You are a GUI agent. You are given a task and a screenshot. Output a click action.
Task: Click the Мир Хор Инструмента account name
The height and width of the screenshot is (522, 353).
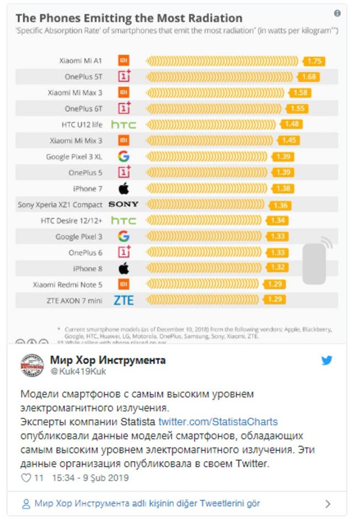point(108,360)
